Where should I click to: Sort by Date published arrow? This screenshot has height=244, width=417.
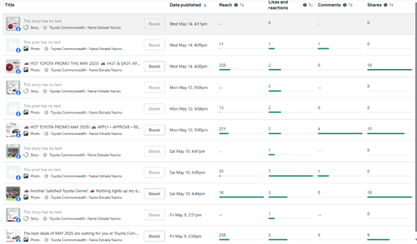click(205, 5)
